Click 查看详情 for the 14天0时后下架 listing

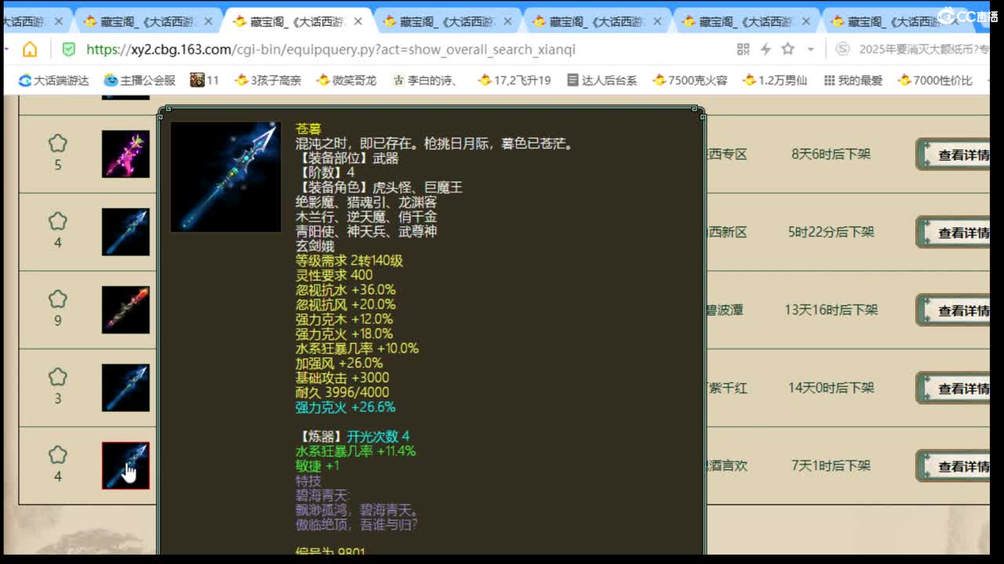(x=953, y=388)
